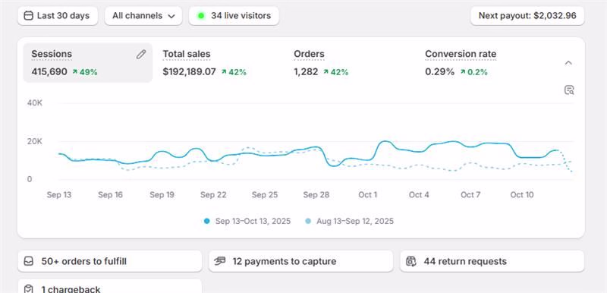Screen dimensions: 607x293
Task: Open the report view icon above the chart
Action: pos(568,90)
